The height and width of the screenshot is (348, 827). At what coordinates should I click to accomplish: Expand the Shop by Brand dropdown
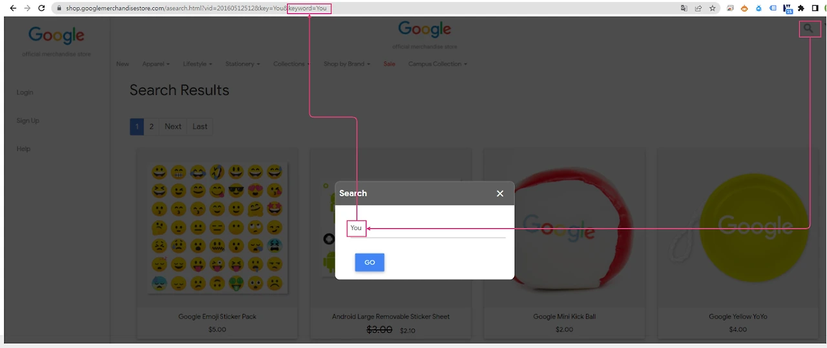tap(347, 64)
